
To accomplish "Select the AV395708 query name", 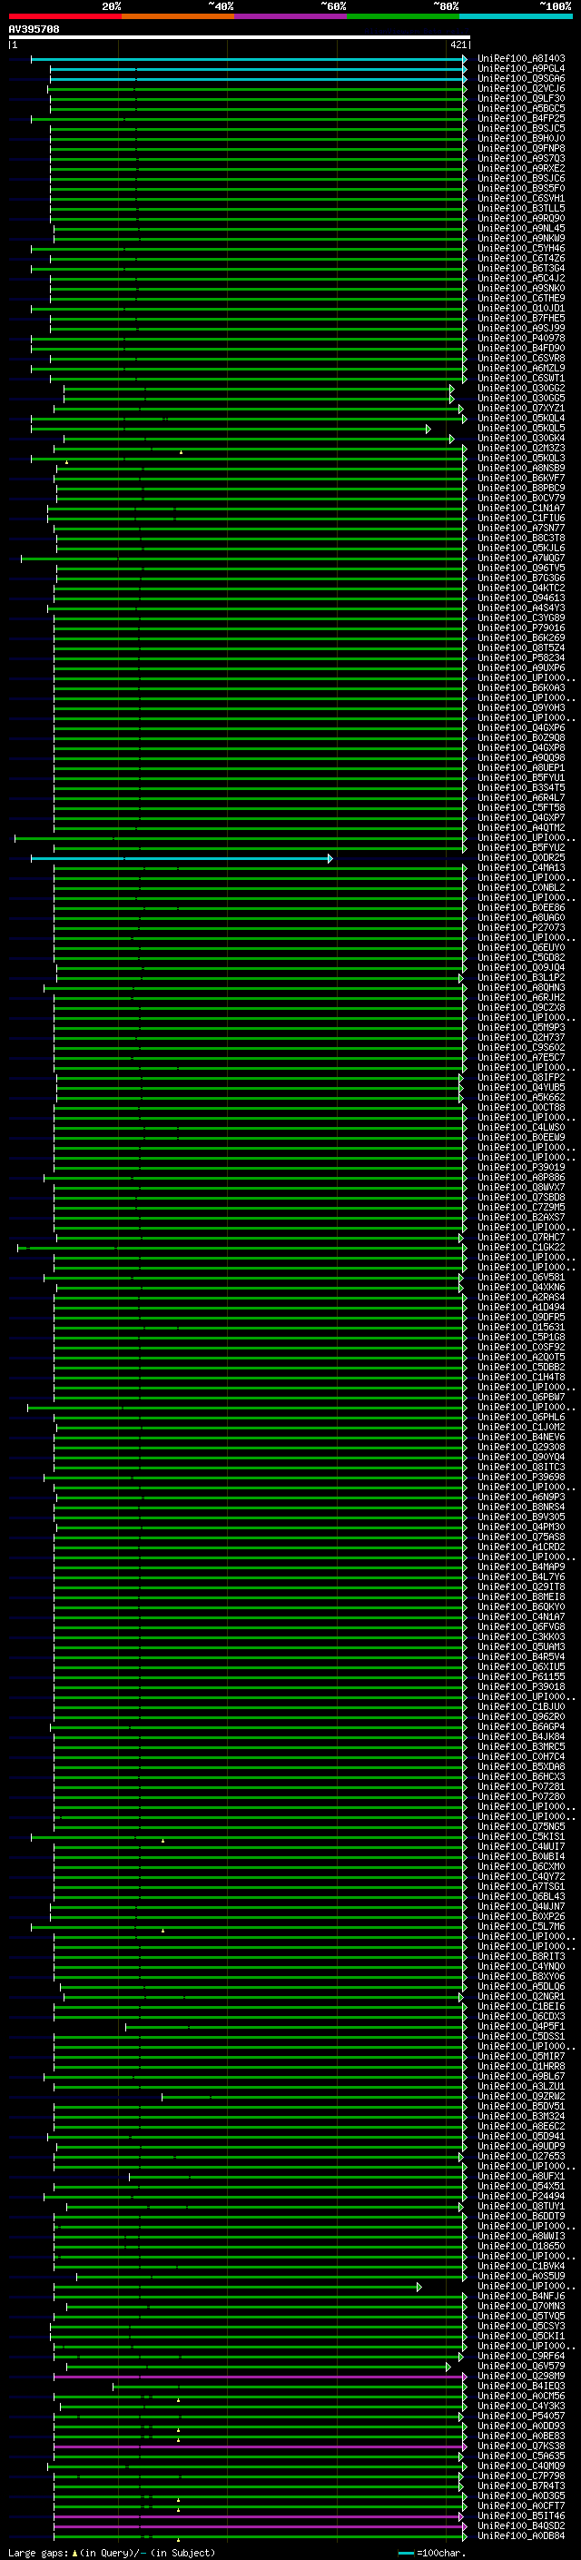I will [34, 30].
